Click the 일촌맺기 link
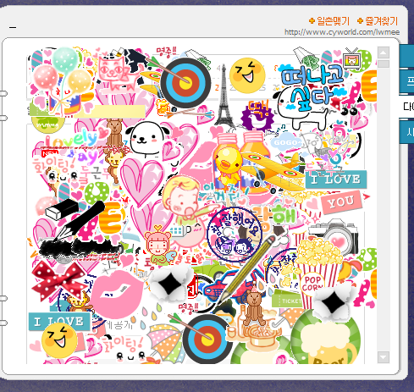This screenshot has width=414, height=392. (x=329, y=21)
